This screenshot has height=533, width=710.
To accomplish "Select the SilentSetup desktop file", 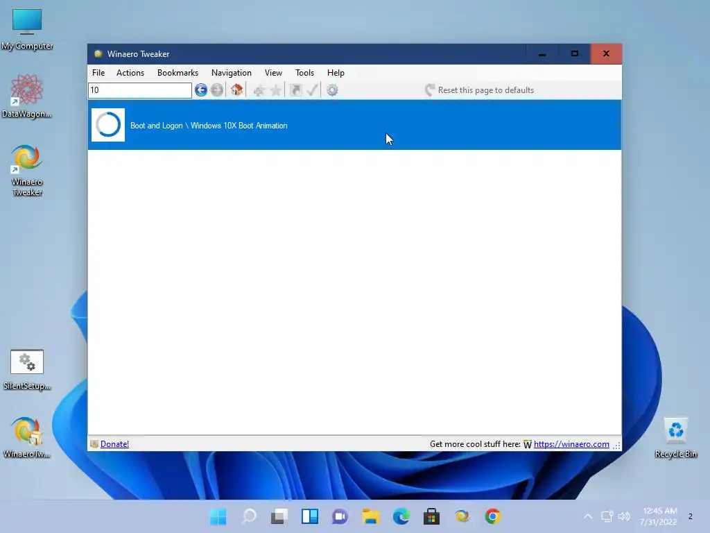I will (x=27, y=370).
